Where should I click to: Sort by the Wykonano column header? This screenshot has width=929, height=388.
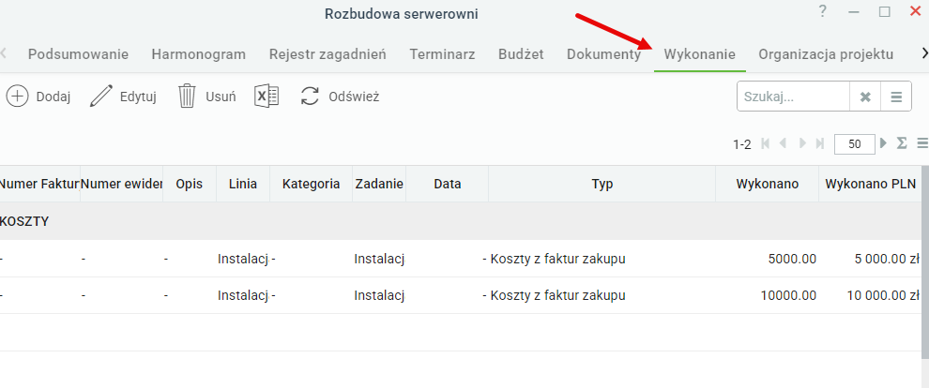(x=768, y=184)
